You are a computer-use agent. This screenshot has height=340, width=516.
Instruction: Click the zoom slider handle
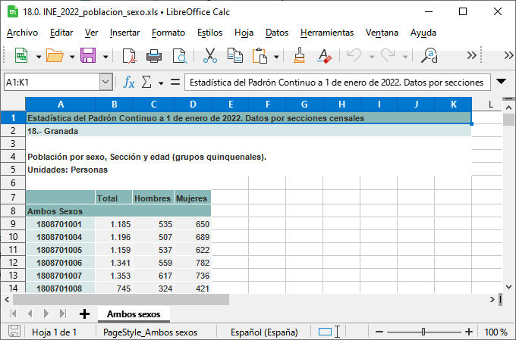pos(423,332)
